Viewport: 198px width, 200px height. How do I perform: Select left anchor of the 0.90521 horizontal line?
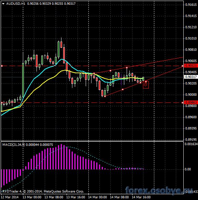pos(2,66)
